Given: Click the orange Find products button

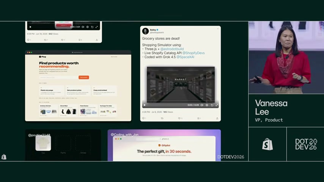Looking at the screenshot, I should 84,77.
